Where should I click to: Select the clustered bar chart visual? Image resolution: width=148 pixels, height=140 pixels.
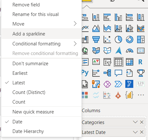(x=107, y=17)
